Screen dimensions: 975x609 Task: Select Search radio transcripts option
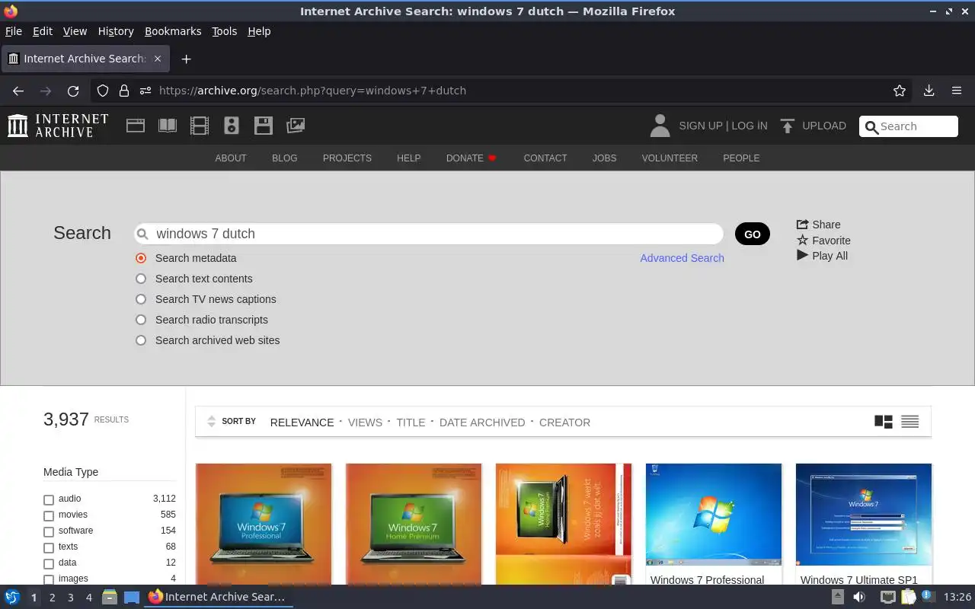pyautogui.click(x=141, y=320)
